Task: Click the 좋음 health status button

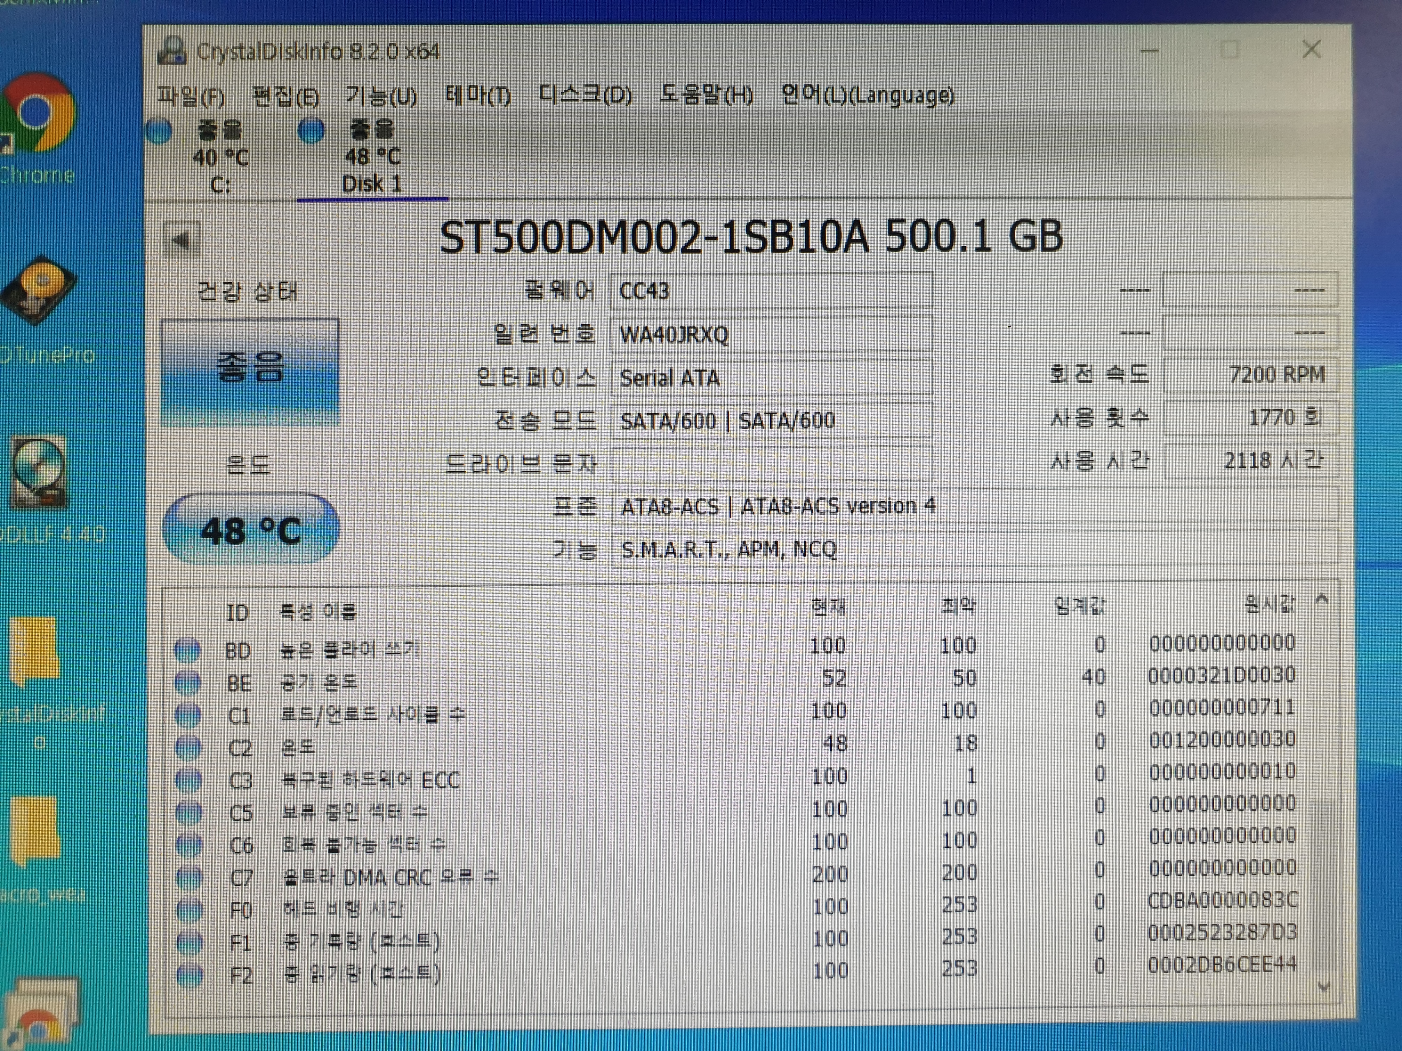Action: (250, 371)
